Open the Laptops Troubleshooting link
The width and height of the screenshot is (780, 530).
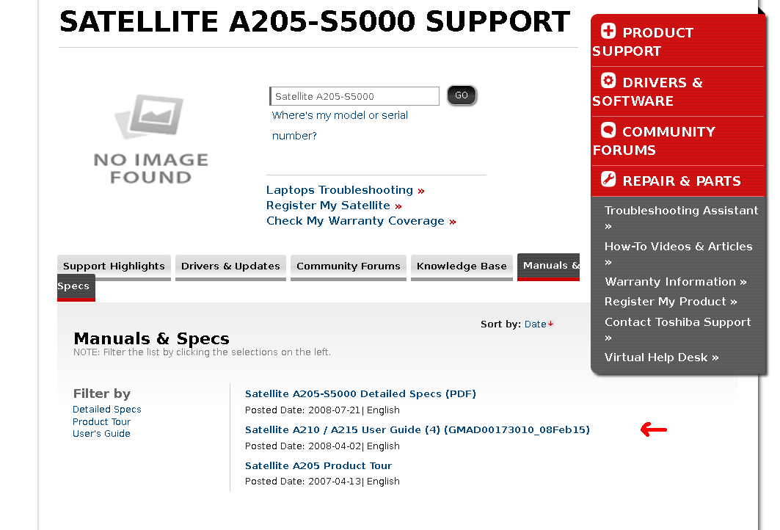tap(340, 190)
